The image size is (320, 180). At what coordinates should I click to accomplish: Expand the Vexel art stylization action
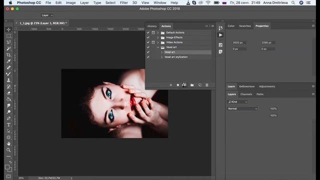[162, 57]
